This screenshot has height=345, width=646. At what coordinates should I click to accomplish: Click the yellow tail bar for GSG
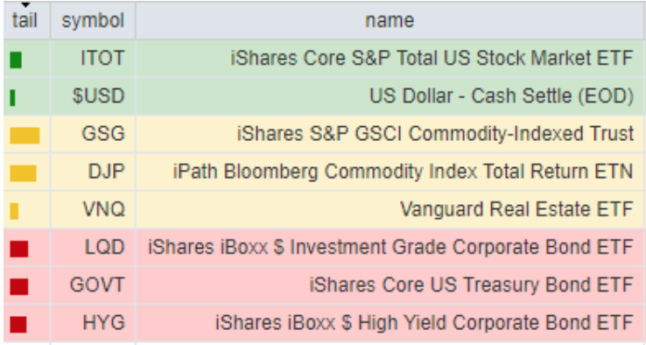[x=25, y=136]
